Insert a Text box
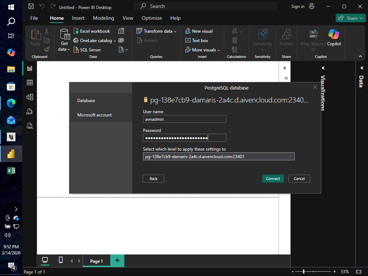The width and height of the screenshot is (368, 276). [197, 40]
